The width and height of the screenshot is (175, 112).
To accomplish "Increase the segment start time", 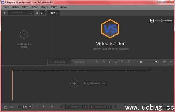I will (x=85, y=107).
